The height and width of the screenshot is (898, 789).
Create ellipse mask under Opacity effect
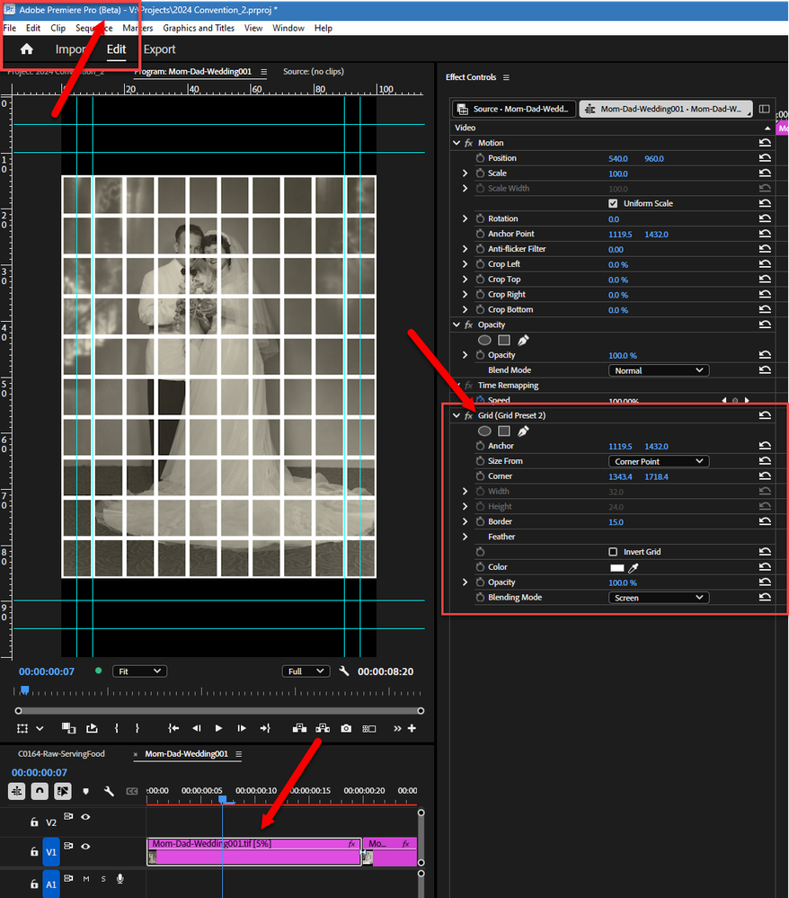pos(484,340)
